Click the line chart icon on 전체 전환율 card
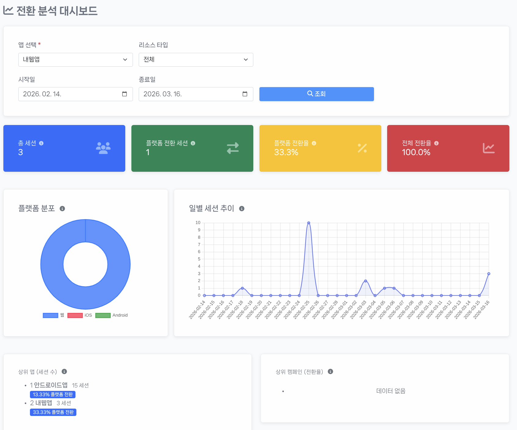Screen dimensions: 517x430 tap(489, 148)
